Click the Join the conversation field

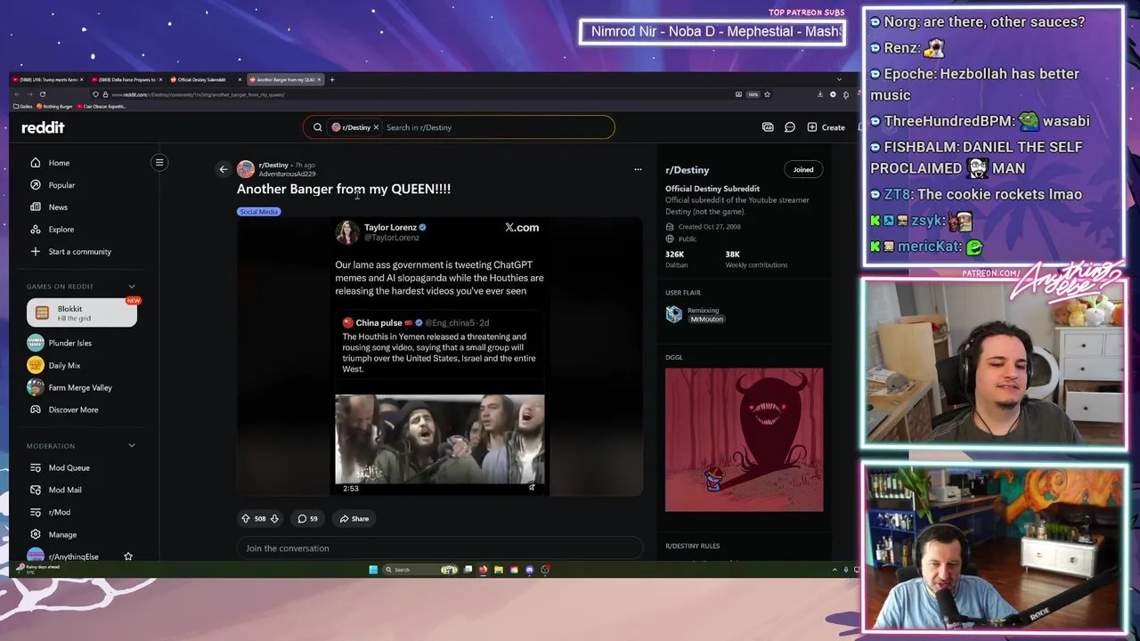point(439,548)
